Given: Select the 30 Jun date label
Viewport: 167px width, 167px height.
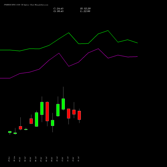Looking at the screenshot, I should pos(14,159).
